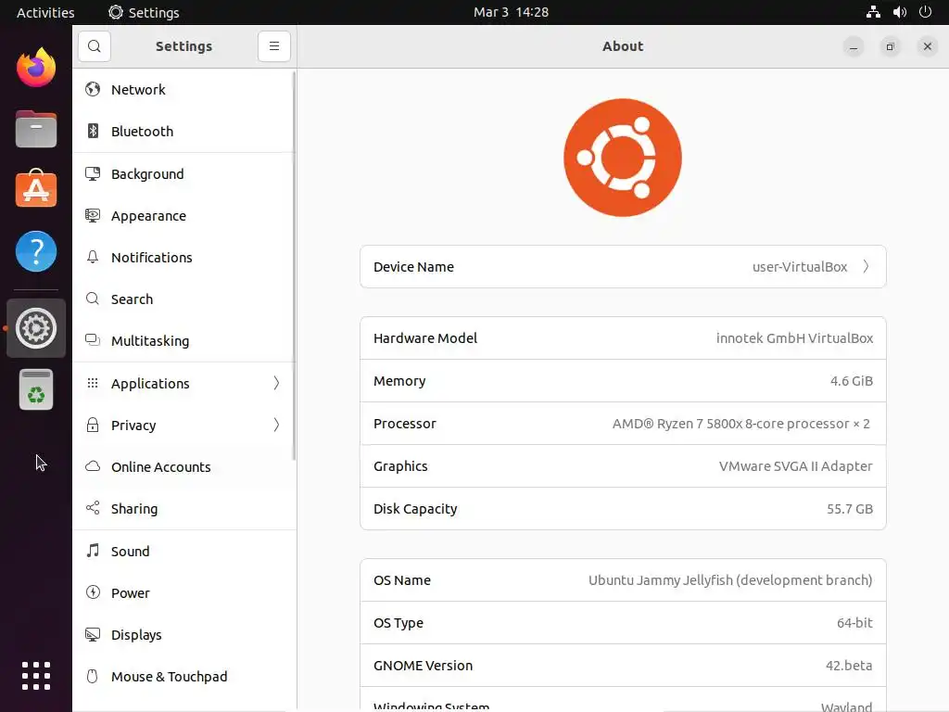Click the OS Name row
Image resolution: width=949 pixels, height=712 pixels.
tap(623, 580)
